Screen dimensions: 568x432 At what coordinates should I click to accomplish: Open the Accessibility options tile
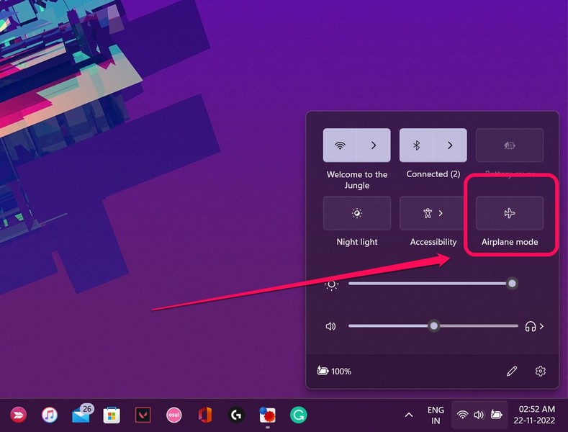click(433, 213)
